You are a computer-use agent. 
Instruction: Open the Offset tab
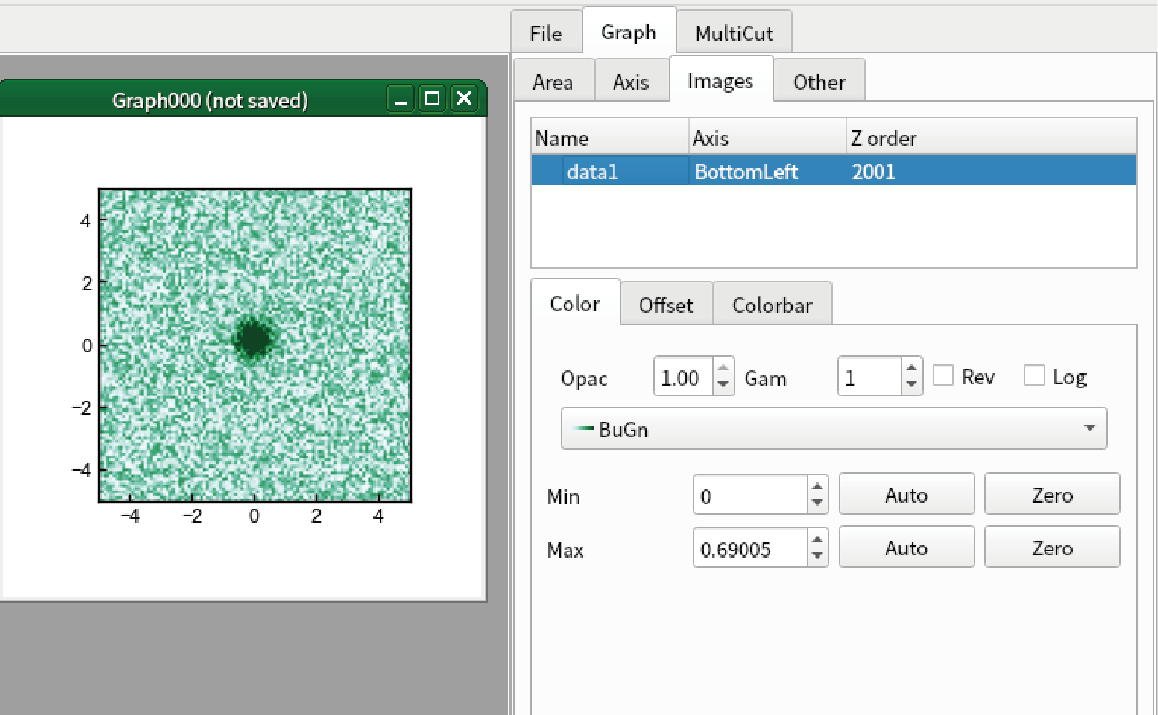tap(666, 305)
